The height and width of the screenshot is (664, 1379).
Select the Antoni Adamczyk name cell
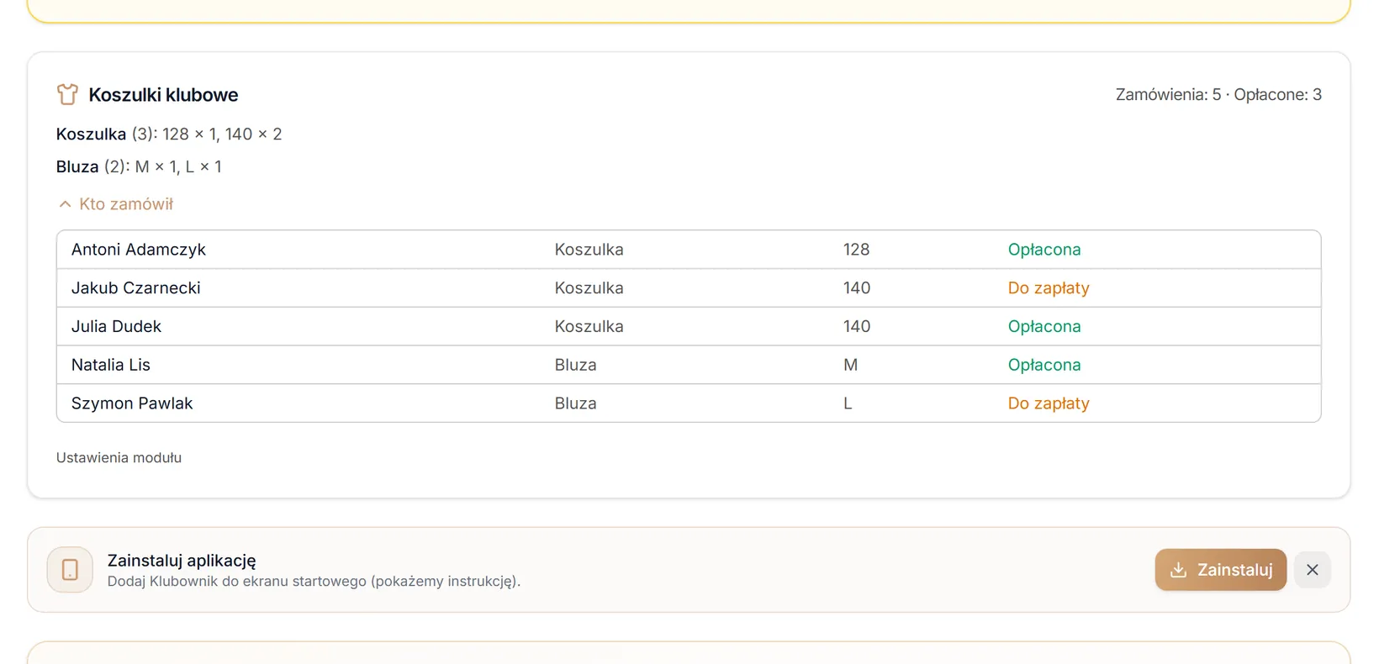pos(139,250)
